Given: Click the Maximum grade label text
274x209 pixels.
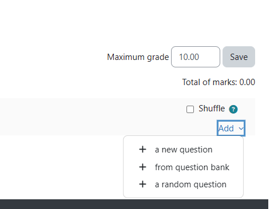Looking at the screenshot, I should tap(138, 57).
